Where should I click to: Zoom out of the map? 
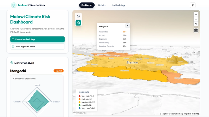pyautogui.click(x=196, y=19)
